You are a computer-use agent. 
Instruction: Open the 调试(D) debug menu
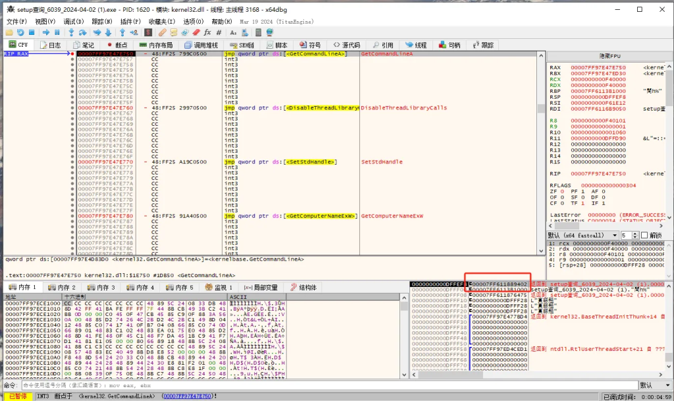click(74, 22)
